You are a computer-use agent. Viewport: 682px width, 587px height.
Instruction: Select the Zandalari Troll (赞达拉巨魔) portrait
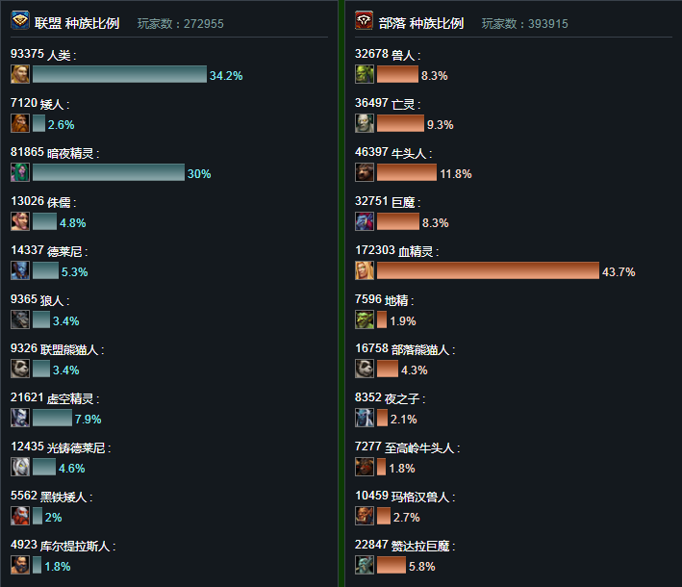point(364,565)
